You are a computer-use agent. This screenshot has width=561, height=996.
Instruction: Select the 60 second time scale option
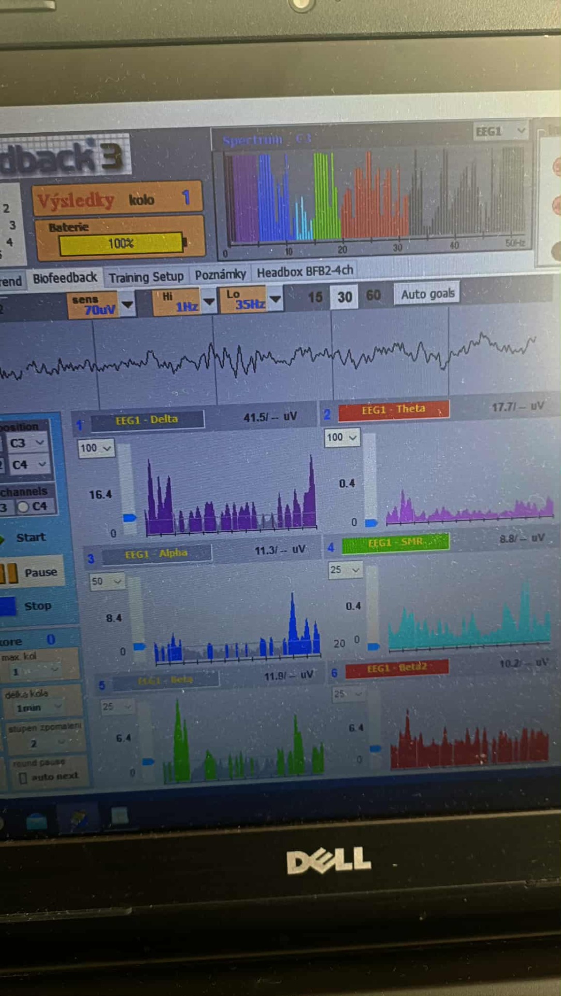click(x=373, y=296)
